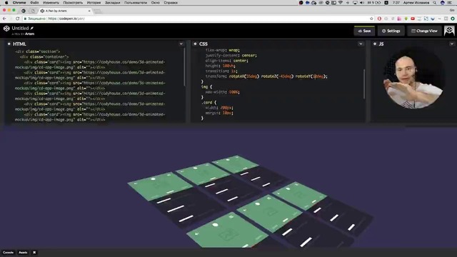Open the Посмотреть menu
Screen dimensions: 457x257
pyautogui.click(x=73, y=3)
